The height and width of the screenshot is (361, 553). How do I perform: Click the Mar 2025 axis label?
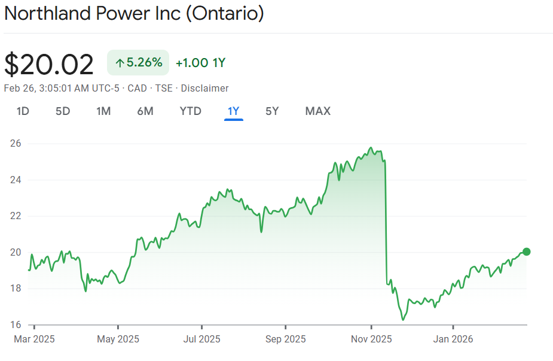point(34,339)
